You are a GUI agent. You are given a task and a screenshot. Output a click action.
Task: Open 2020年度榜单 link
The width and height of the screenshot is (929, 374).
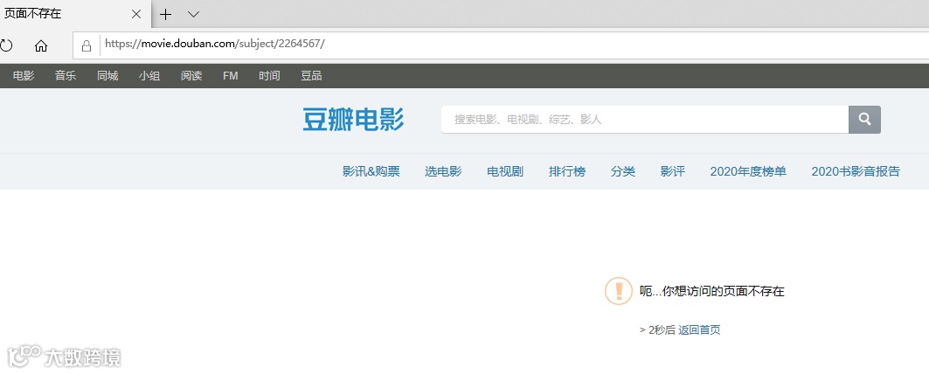click(x=748, y=171)
